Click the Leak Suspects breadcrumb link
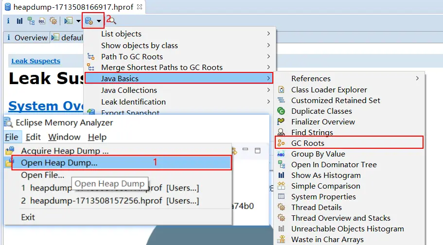This screenshot has height=245, width=443. pos(36,61)
